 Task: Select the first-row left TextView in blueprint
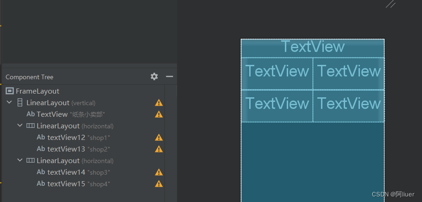coord(277,74)
